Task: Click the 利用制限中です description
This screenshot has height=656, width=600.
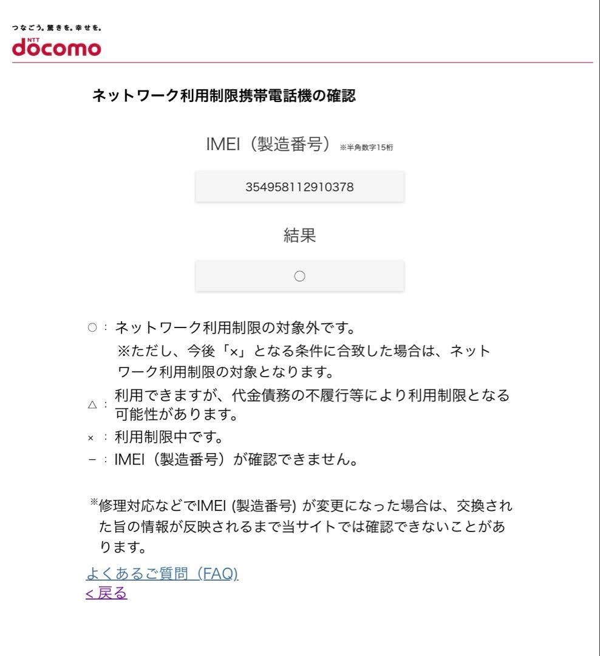Action: (x=169, y=437)
